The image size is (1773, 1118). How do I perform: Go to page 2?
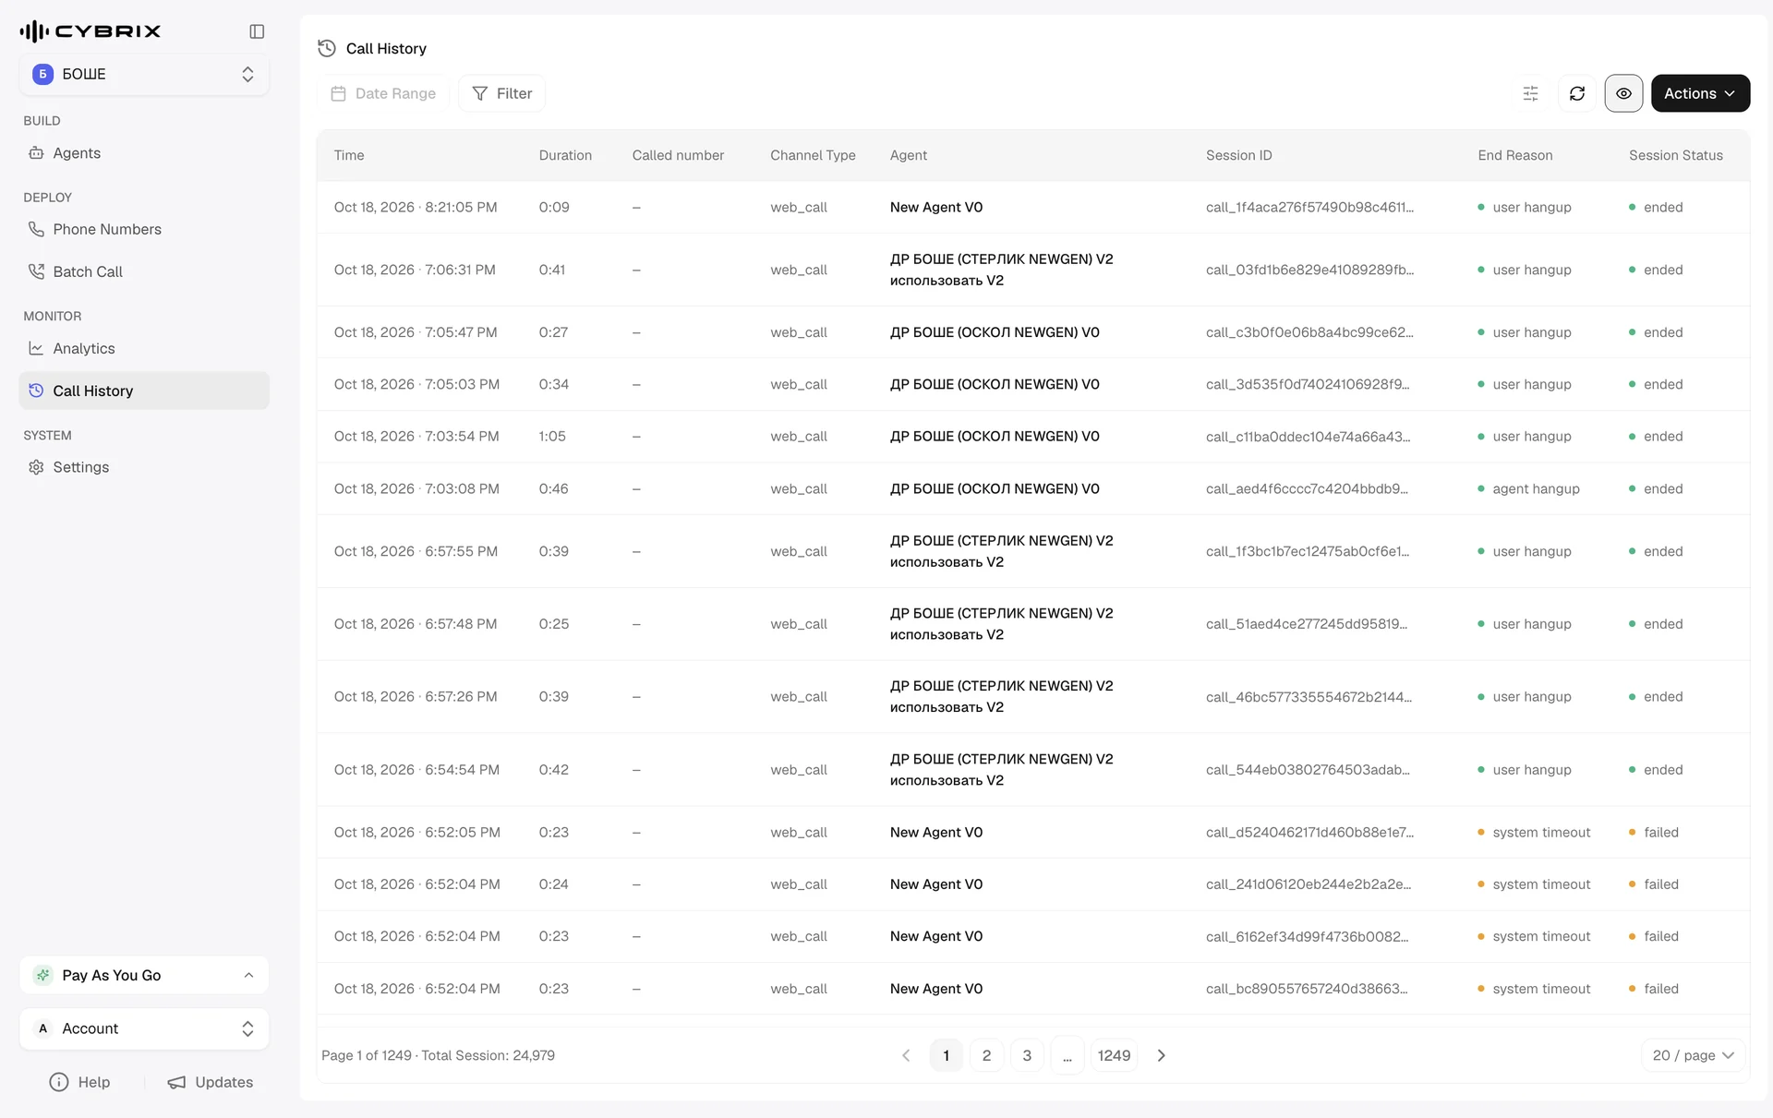click(x=986, y=1055)
